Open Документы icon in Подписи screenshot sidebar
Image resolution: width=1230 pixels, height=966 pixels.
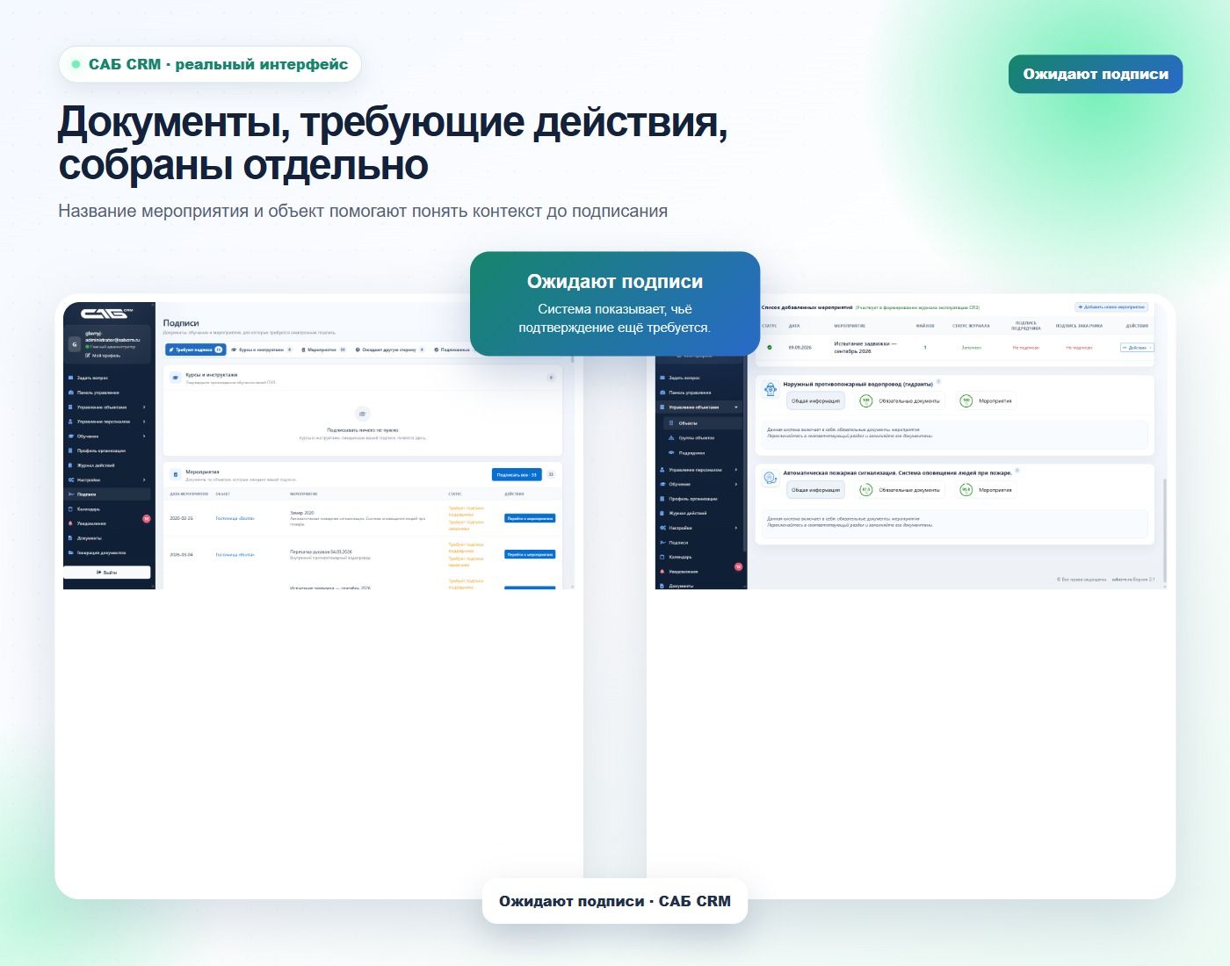(x=71, y=538)
